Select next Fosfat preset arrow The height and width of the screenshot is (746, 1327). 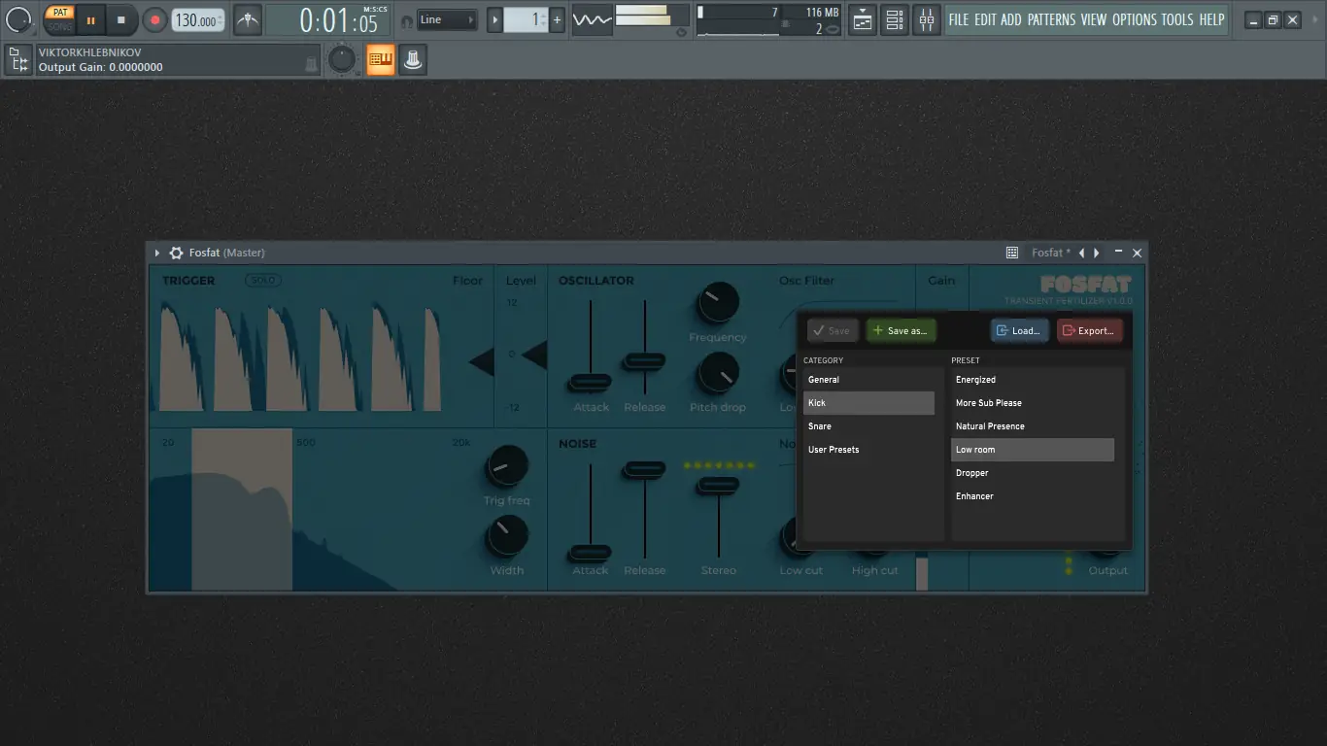1098,253
